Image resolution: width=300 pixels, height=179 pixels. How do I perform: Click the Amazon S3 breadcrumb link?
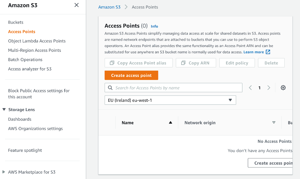(x=109, y=7)
